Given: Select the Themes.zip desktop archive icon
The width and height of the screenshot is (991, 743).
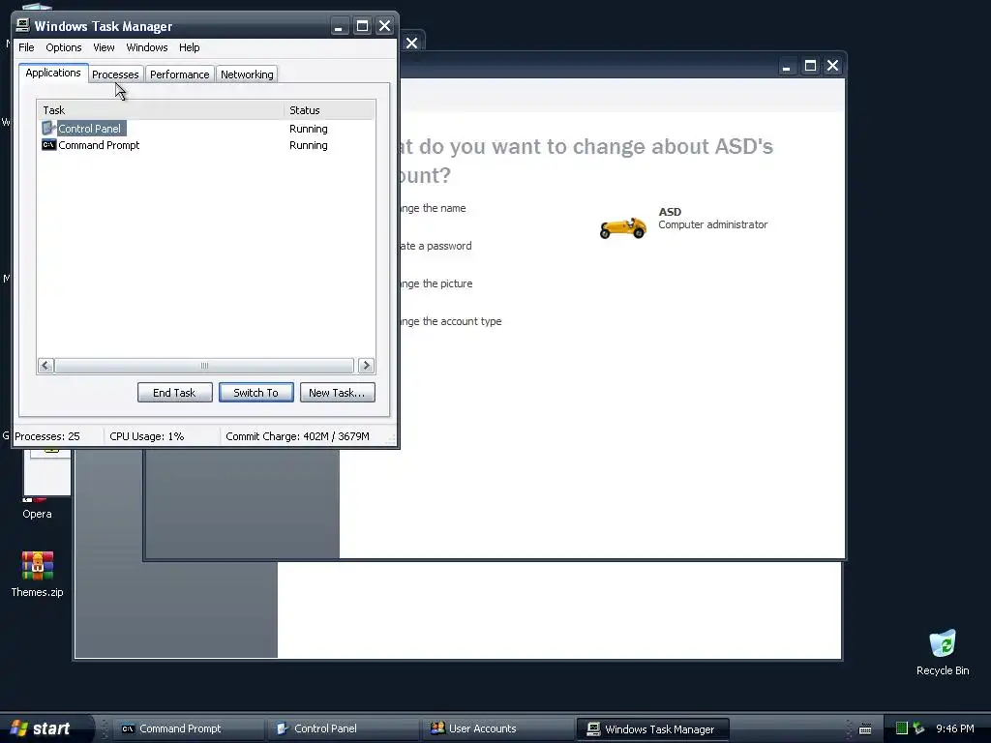Looking at the screenshot, I should pos(38,574).
